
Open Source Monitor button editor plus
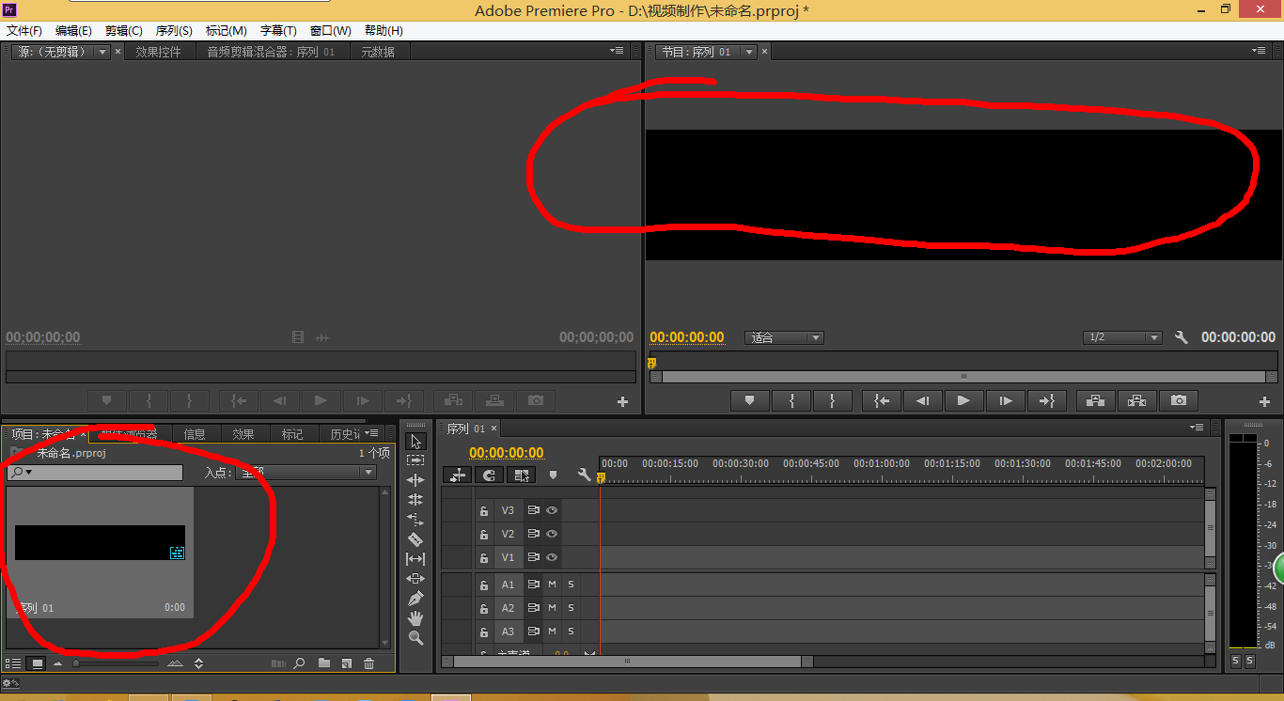pyautogui.click(x=622, y=401)
